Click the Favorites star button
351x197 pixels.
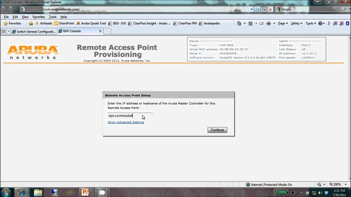pyautogui.click(x=12, y=24)
